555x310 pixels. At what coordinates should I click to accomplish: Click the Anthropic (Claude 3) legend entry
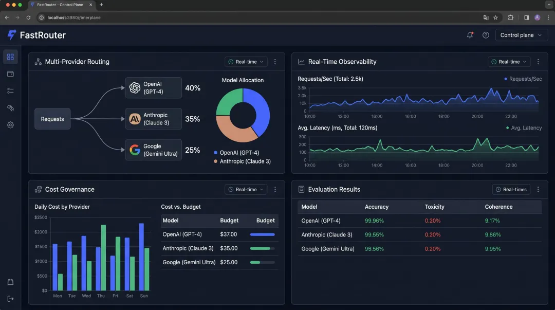[242, 161]
